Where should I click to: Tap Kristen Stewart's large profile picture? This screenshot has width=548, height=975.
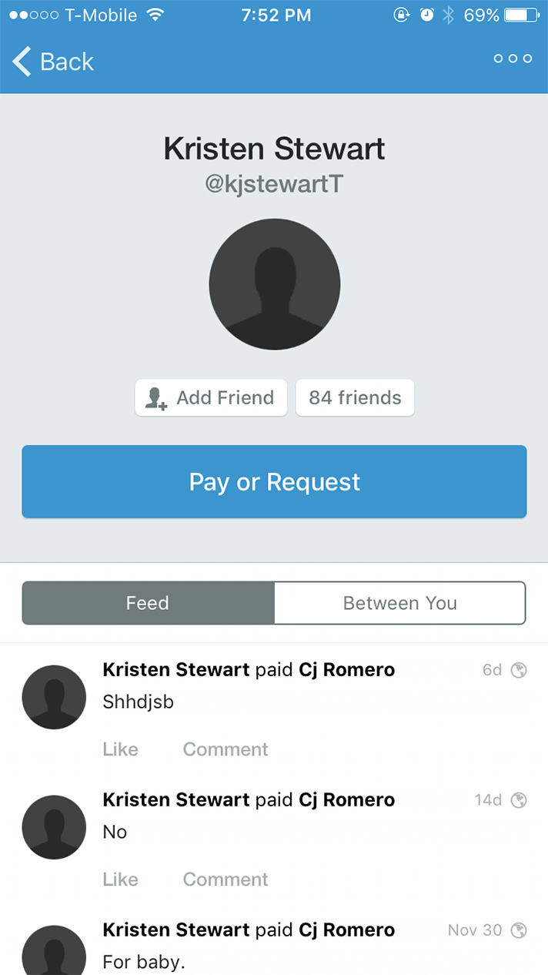[x=274, y=285]
